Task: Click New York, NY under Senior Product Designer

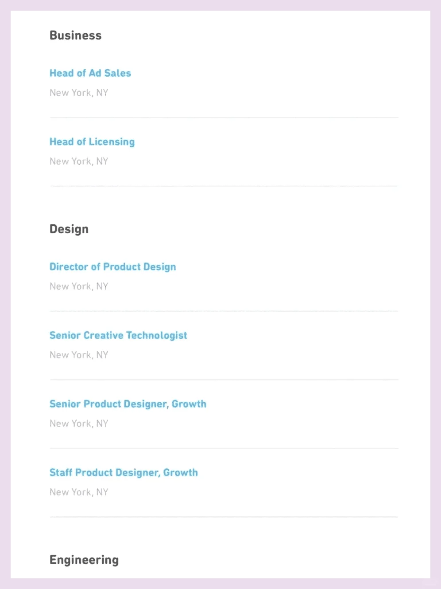Action: pyautogui.click(x=79, y=424)
